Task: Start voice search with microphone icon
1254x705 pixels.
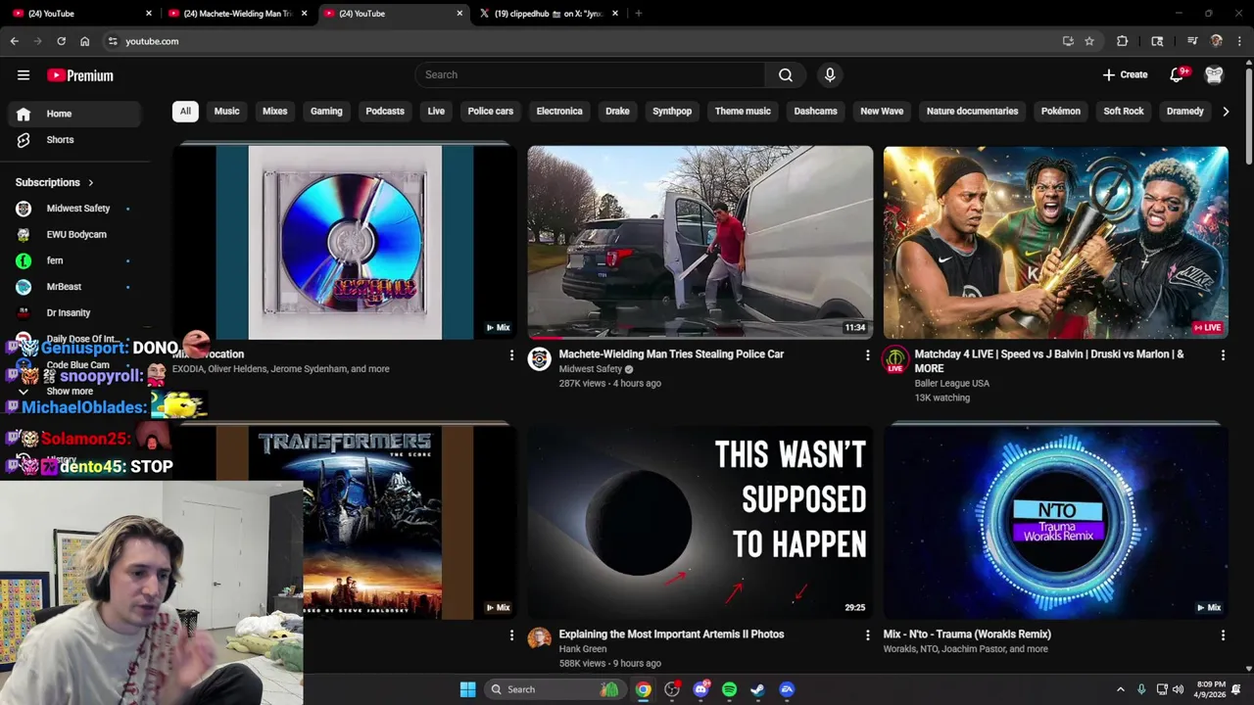Action: pyautogui.click(x=830, y=74)
